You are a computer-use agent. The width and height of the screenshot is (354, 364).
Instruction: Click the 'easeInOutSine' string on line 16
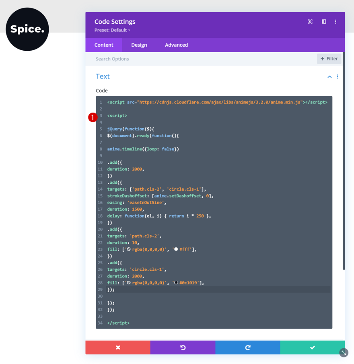pos(146,202)
